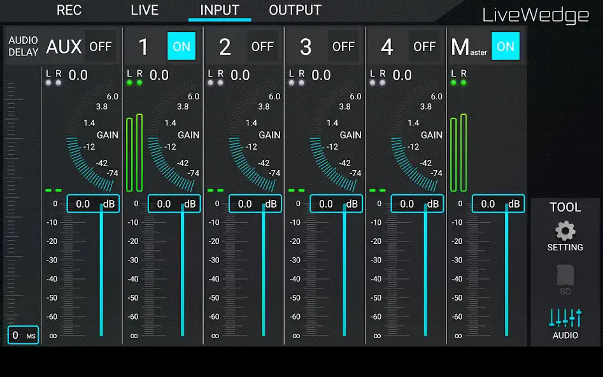This screenshot has height=377, width=603.
Task: Click the AUDIO DELAY milliseconds field
Action: (22, 335)
